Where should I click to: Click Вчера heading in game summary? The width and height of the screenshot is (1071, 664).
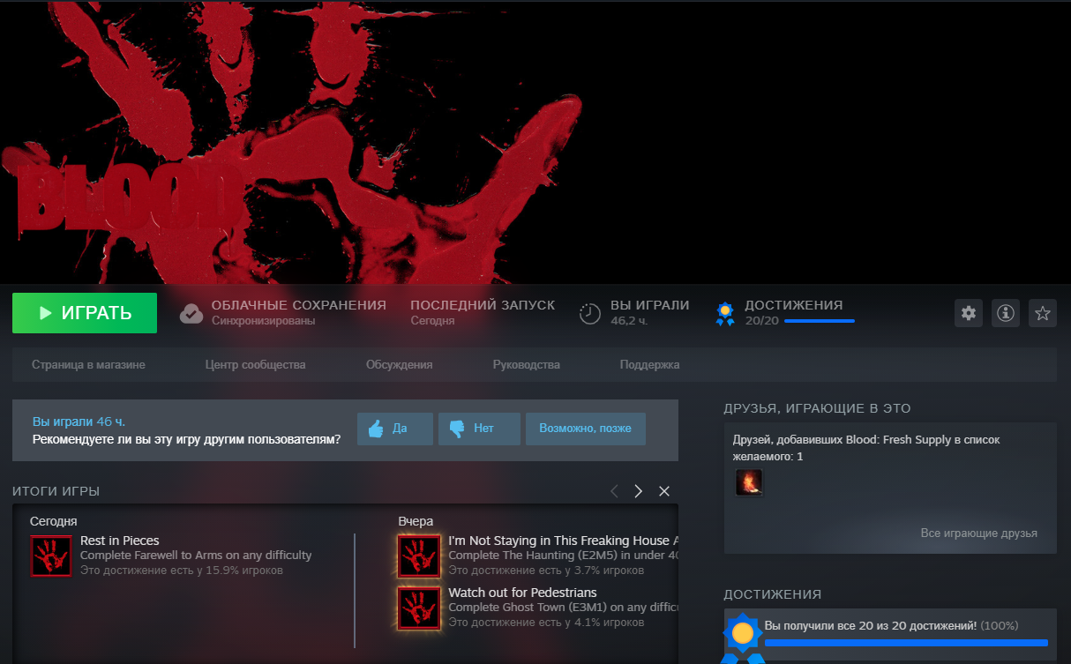click(416, 521)
